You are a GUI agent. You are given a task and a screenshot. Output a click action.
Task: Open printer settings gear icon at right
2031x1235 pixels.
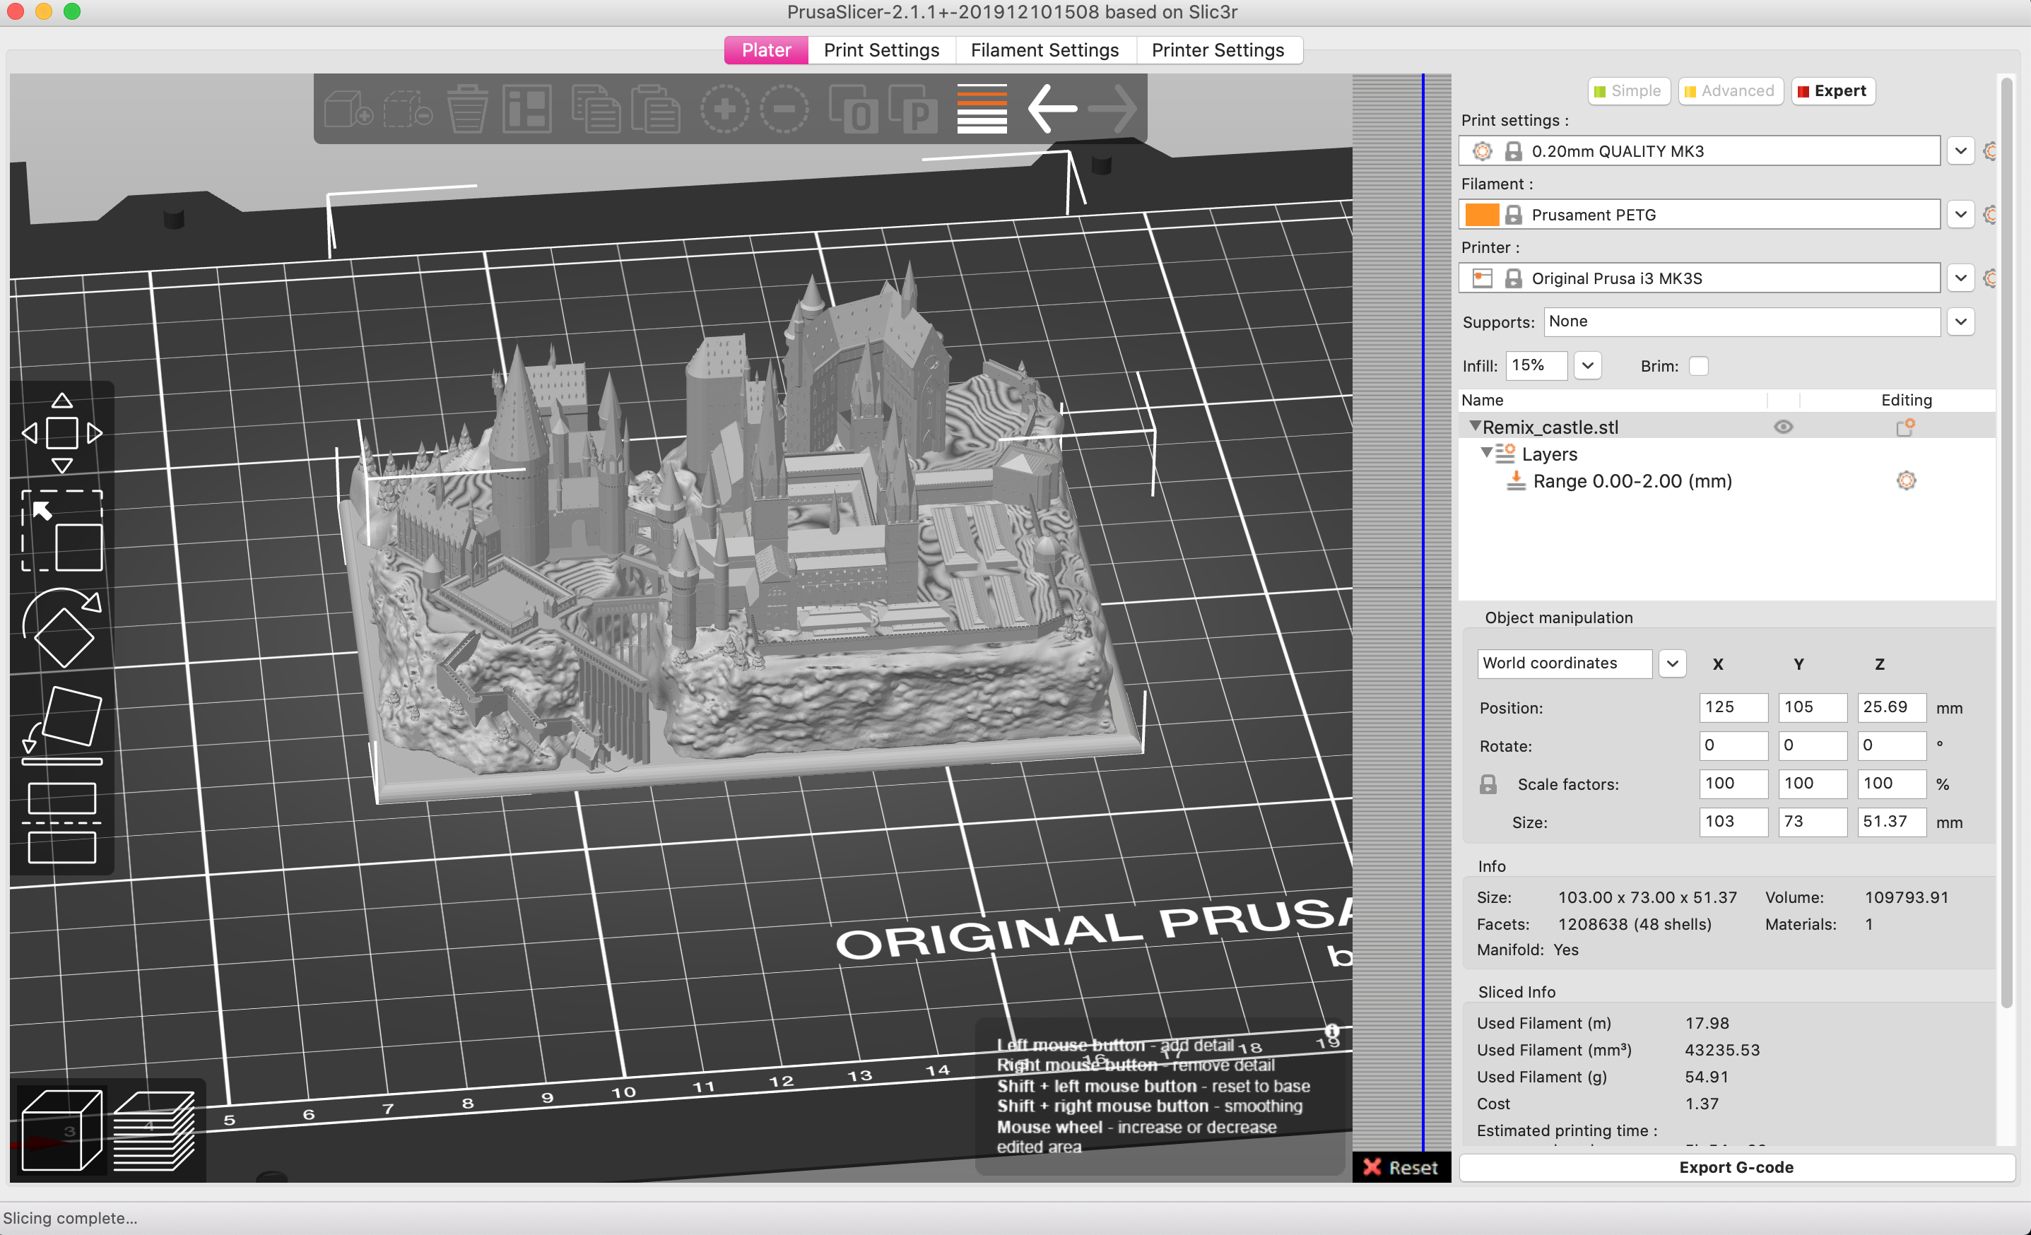click(x=1989, y=278)
